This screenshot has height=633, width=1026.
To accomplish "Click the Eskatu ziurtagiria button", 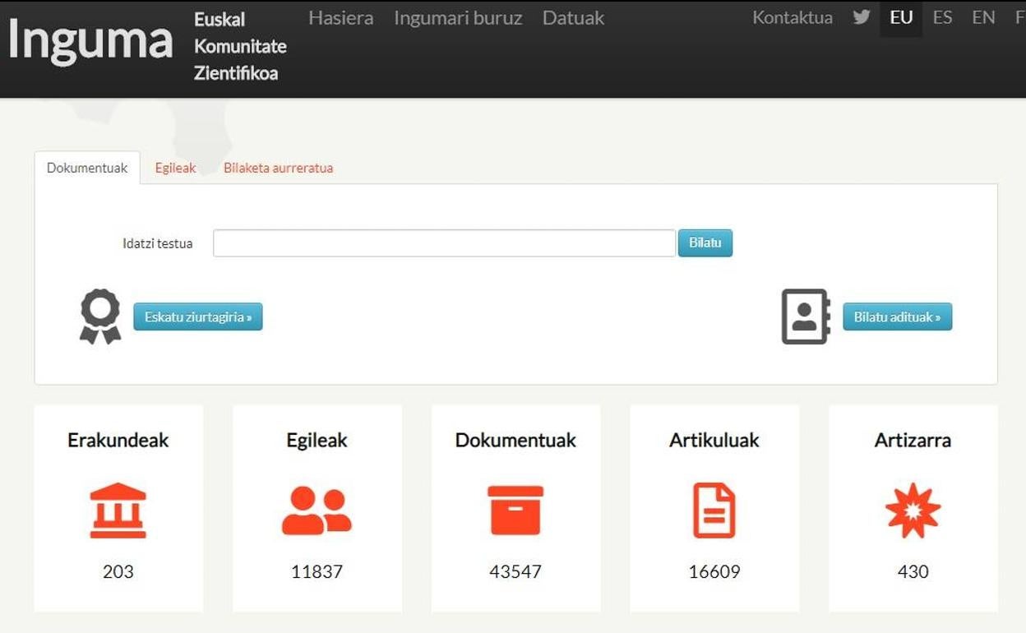I will point(198,316).
